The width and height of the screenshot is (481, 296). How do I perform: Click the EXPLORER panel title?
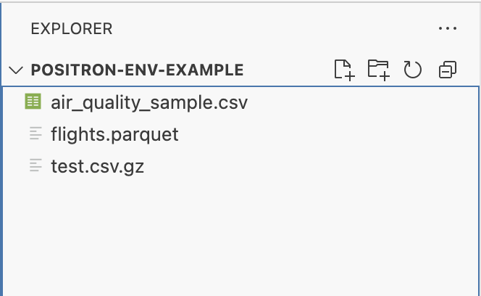point(72,29)
